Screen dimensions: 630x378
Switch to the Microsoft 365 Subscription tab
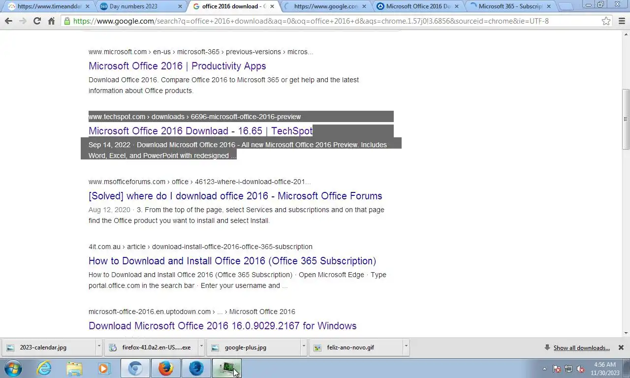pos(510,6)
